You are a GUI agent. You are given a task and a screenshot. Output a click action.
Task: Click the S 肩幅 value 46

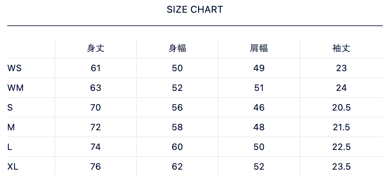coord(259,108)
